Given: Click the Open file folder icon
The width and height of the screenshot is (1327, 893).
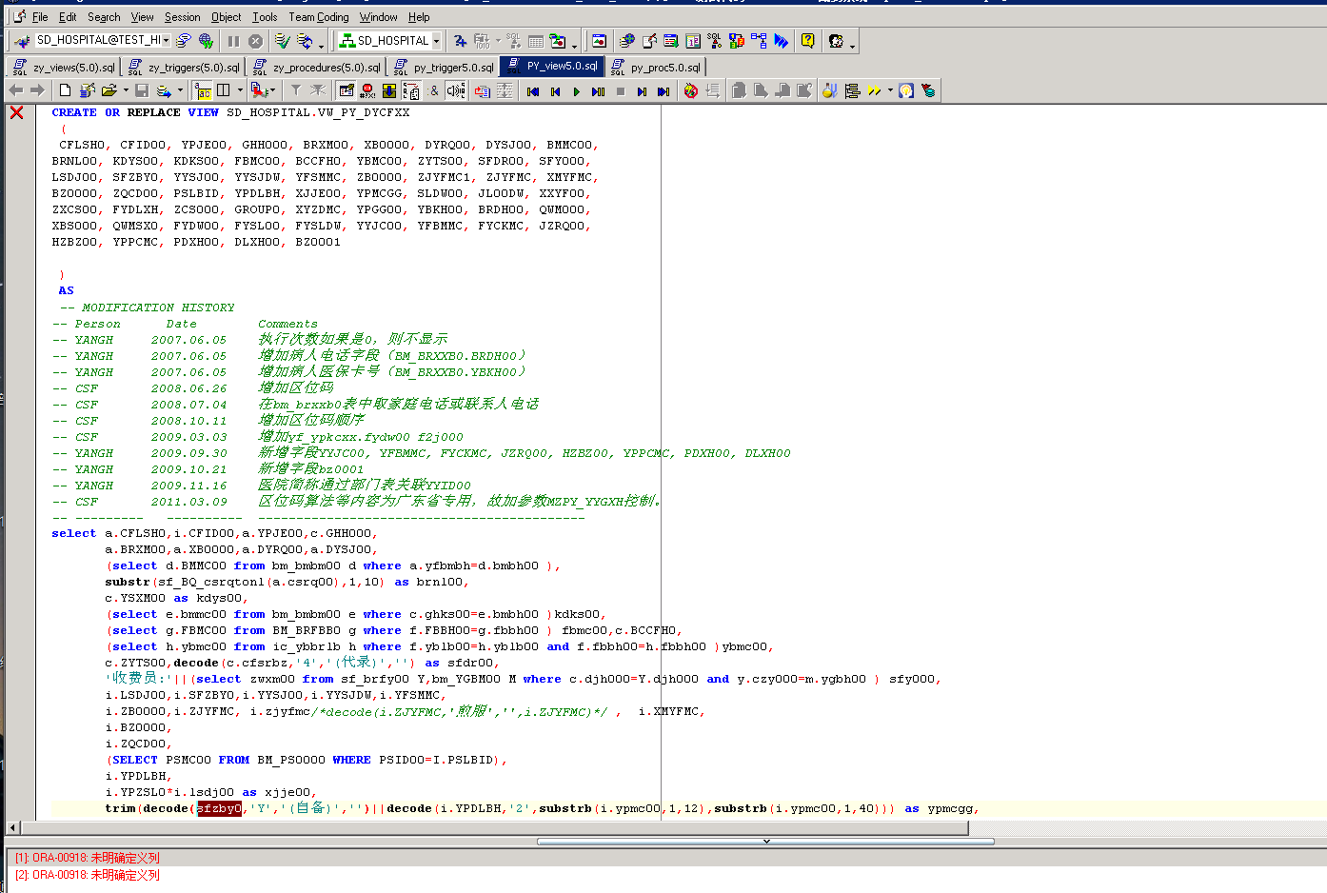Looking at the screenshot, I should [109, 90].
